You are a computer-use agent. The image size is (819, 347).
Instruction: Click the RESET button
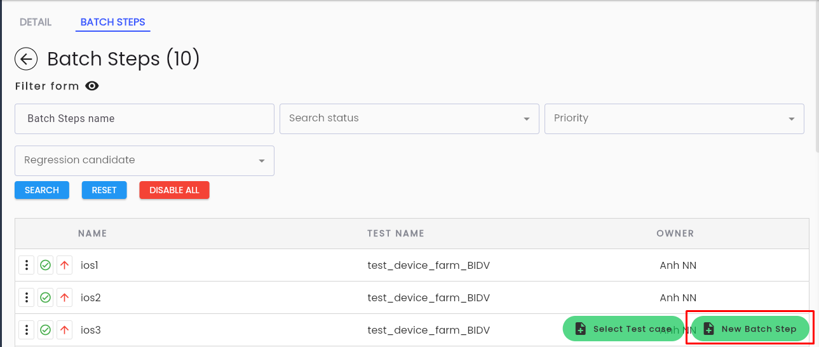[x=104, y=190]
